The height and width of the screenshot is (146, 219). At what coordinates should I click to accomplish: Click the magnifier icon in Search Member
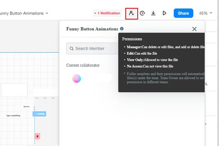[x=71, y=49]
